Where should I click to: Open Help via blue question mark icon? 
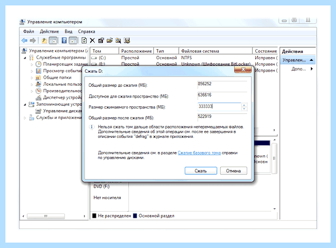[x=64, y=40]
